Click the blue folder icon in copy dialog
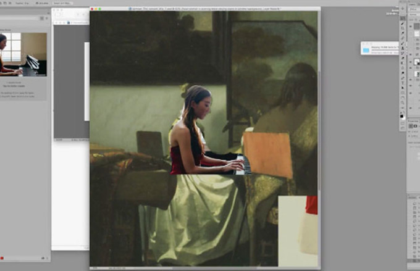The width and height of the screenshot is (420, 271). click(x=366, y=50)
